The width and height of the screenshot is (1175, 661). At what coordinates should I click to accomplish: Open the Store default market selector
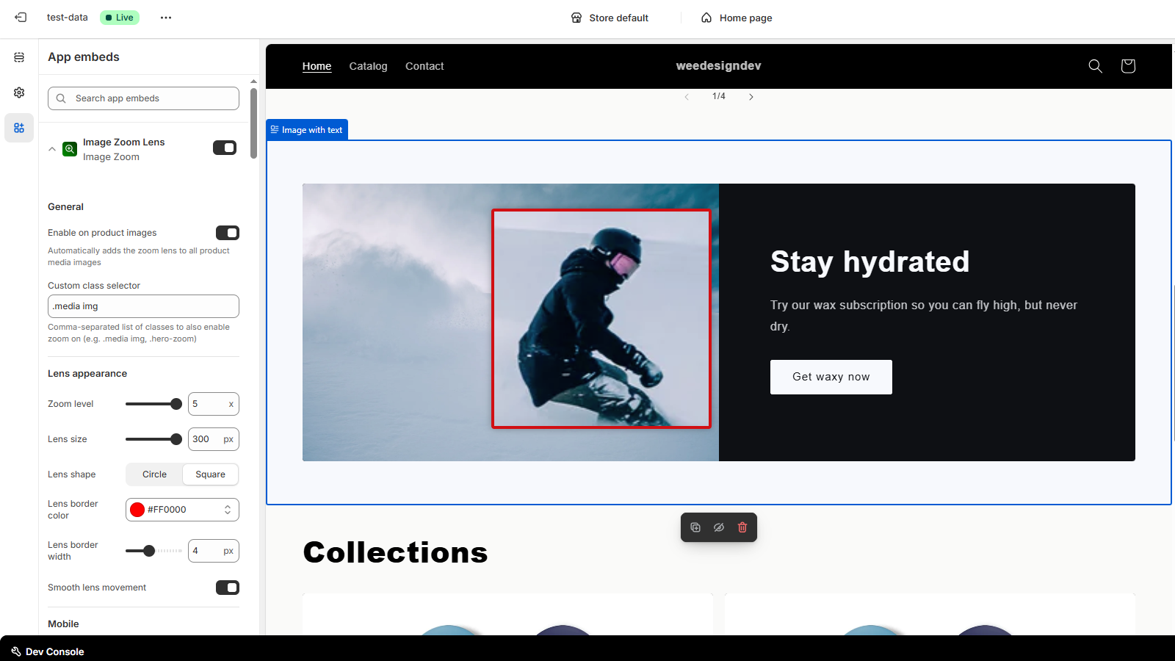click(610, 18)
